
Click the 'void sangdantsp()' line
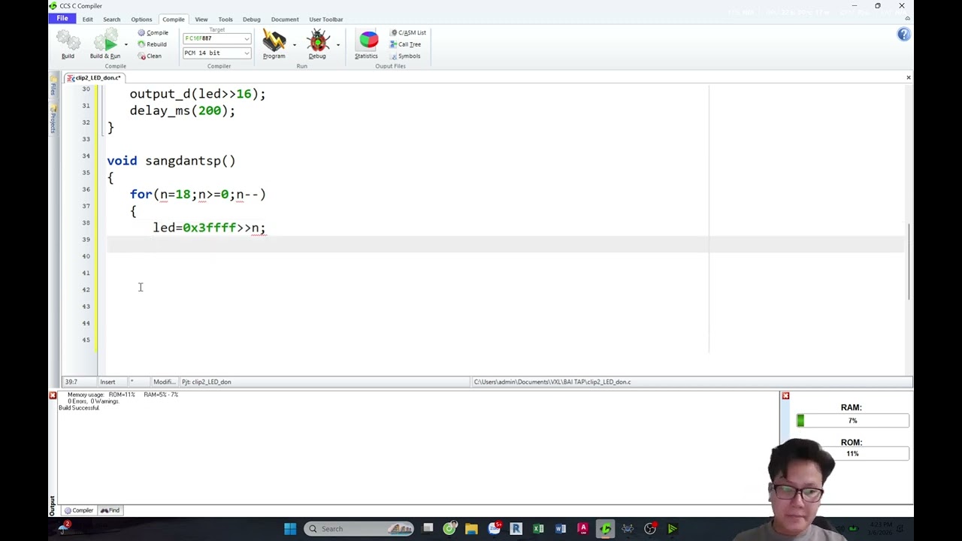(x=171, y=161)
